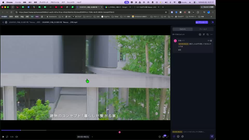Screen dimensions: 249x140
Task: Toggle the 00:00:48;51 timestamp on new comment
Action: click(x=177, y=132)
